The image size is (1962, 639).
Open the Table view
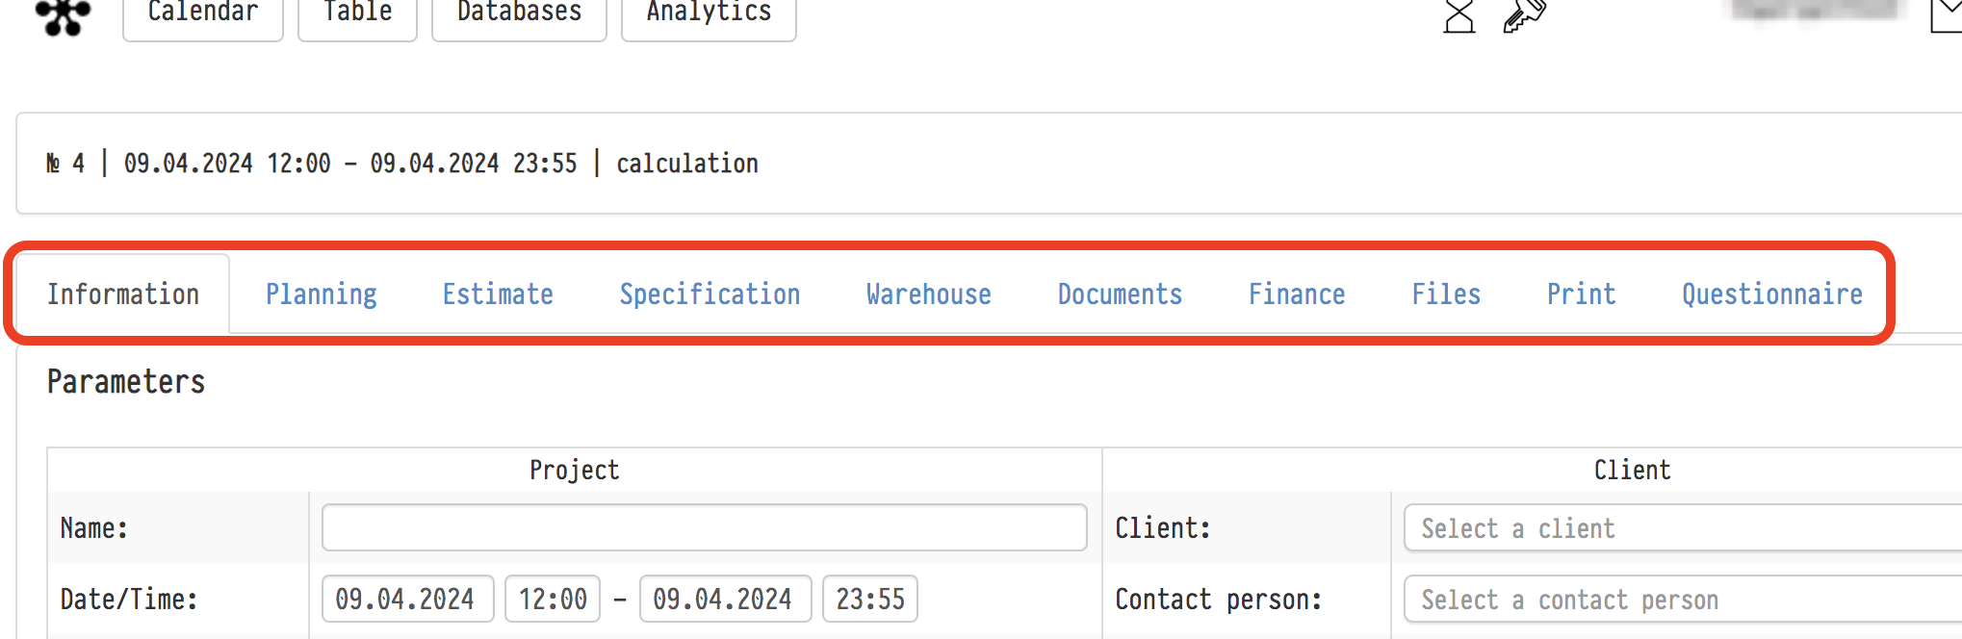click(357, 14)
